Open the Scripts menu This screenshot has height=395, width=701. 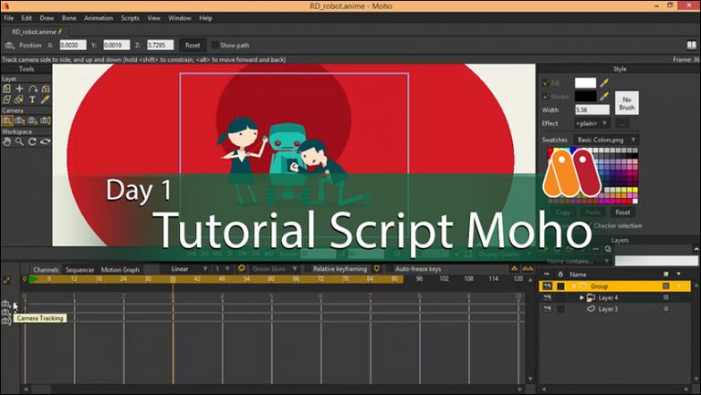(131, 18)
